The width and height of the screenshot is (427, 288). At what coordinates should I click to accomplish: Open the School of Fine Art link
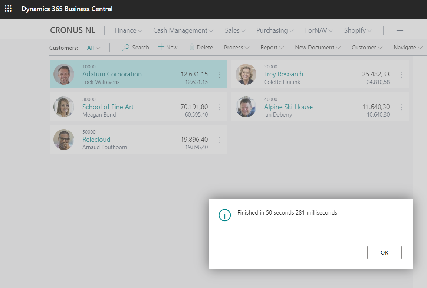[108, 107]
